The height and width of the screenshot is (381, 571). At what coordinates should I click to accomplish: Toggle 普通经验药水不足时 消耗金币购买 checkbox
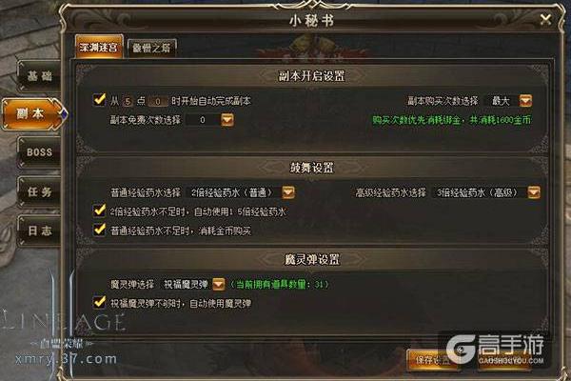click(x=99, y=230)
